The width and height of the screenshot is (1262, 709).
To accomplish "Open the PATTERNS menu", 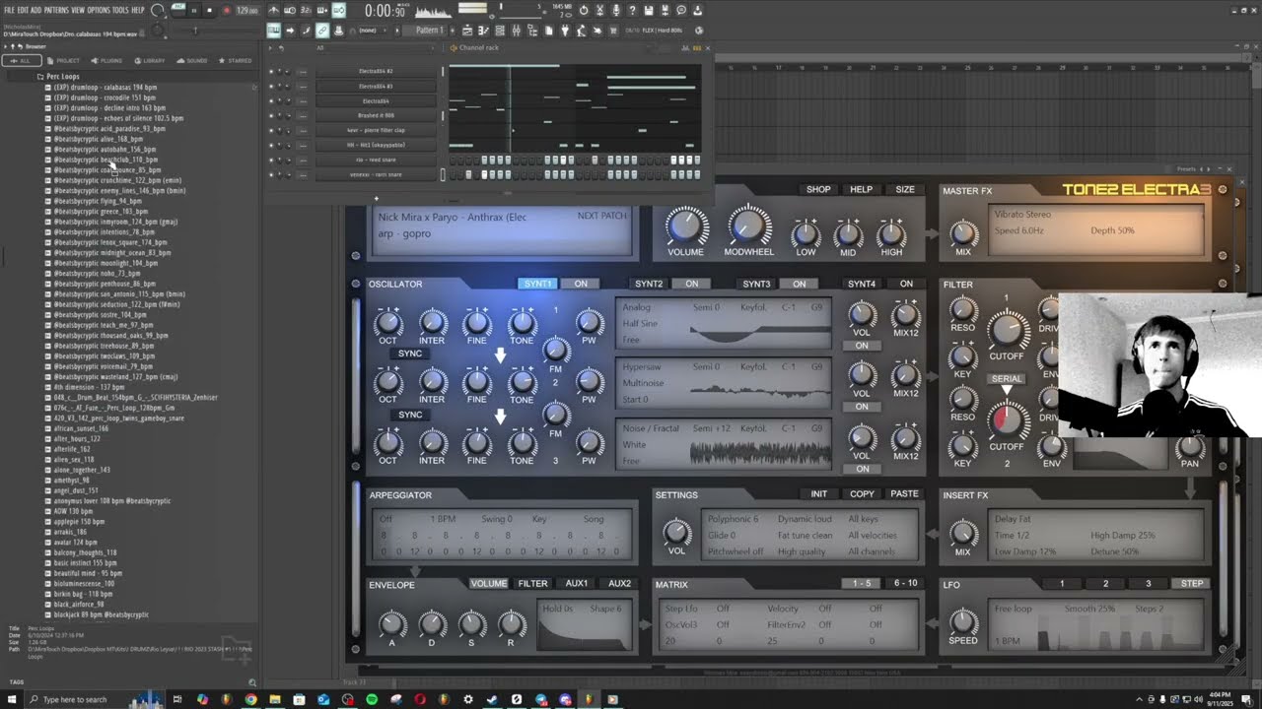I will (56, 10).
